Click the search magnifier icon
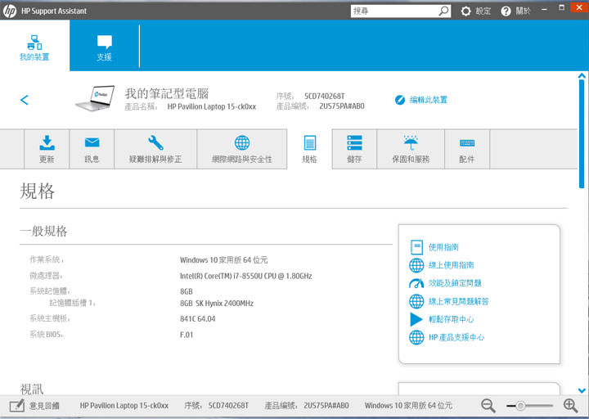Image resolution: width=589 pixels, height=419 pixels. [443, 11]
